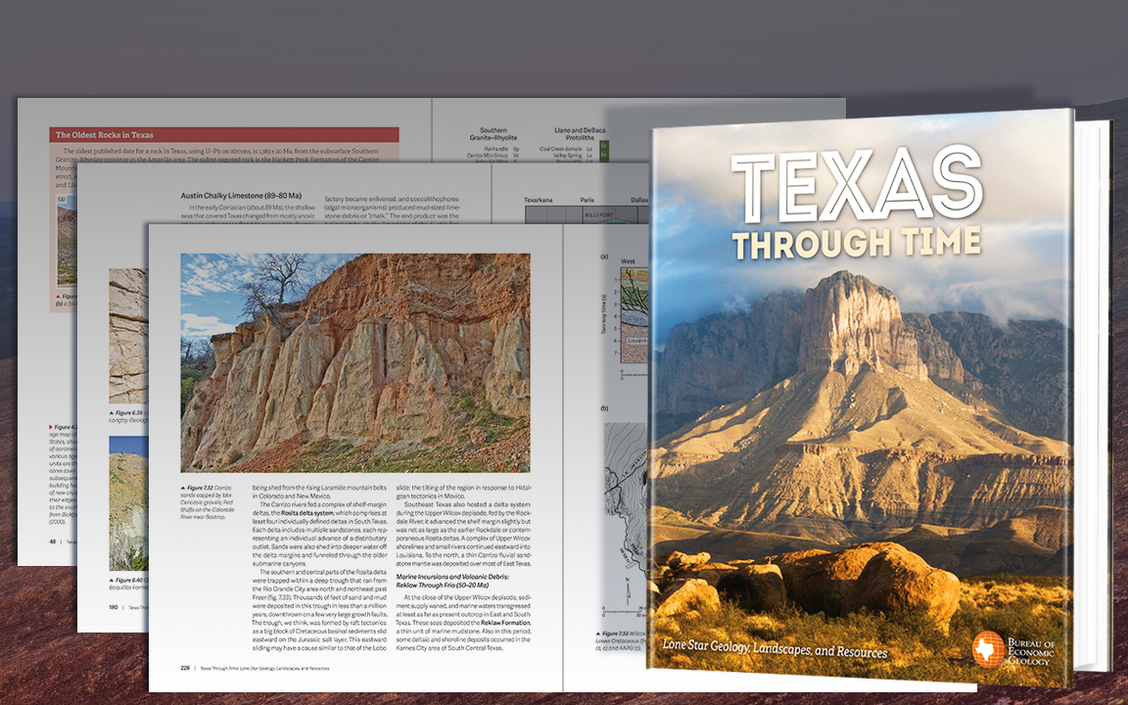
Task: Open the hillside photo above Figure 6.40
Action: (x=129, y=503)
